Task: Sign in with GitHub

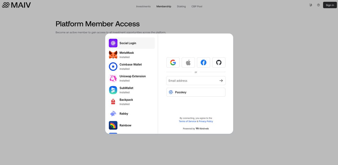Action: tap(219, 63)
